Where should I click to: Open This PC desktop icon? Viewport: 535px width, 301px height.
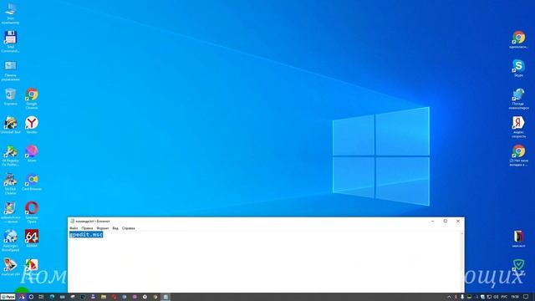coord(10,13)
